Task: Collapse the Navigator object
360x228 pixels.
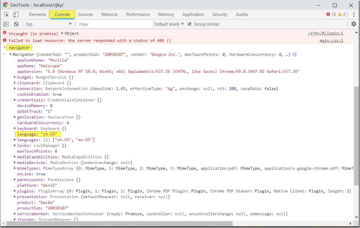Action: point(10,54)
